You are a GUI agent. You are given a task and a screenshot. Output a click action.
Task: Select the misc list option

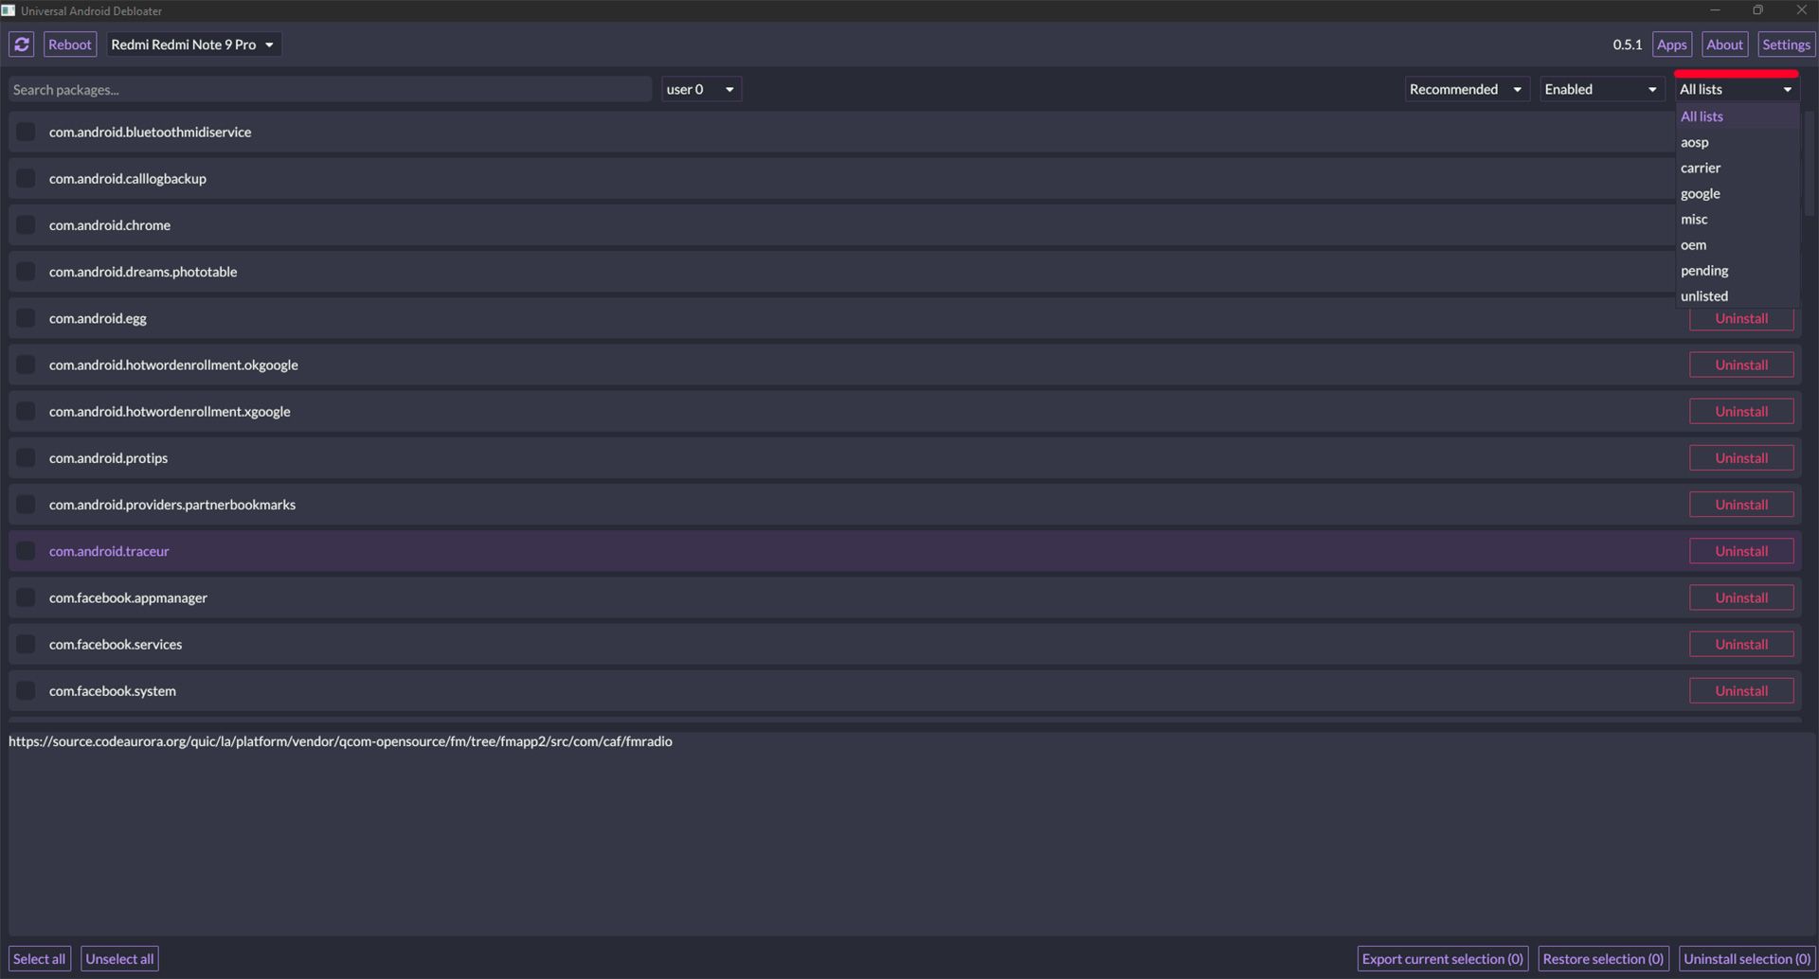point(1737,219)
